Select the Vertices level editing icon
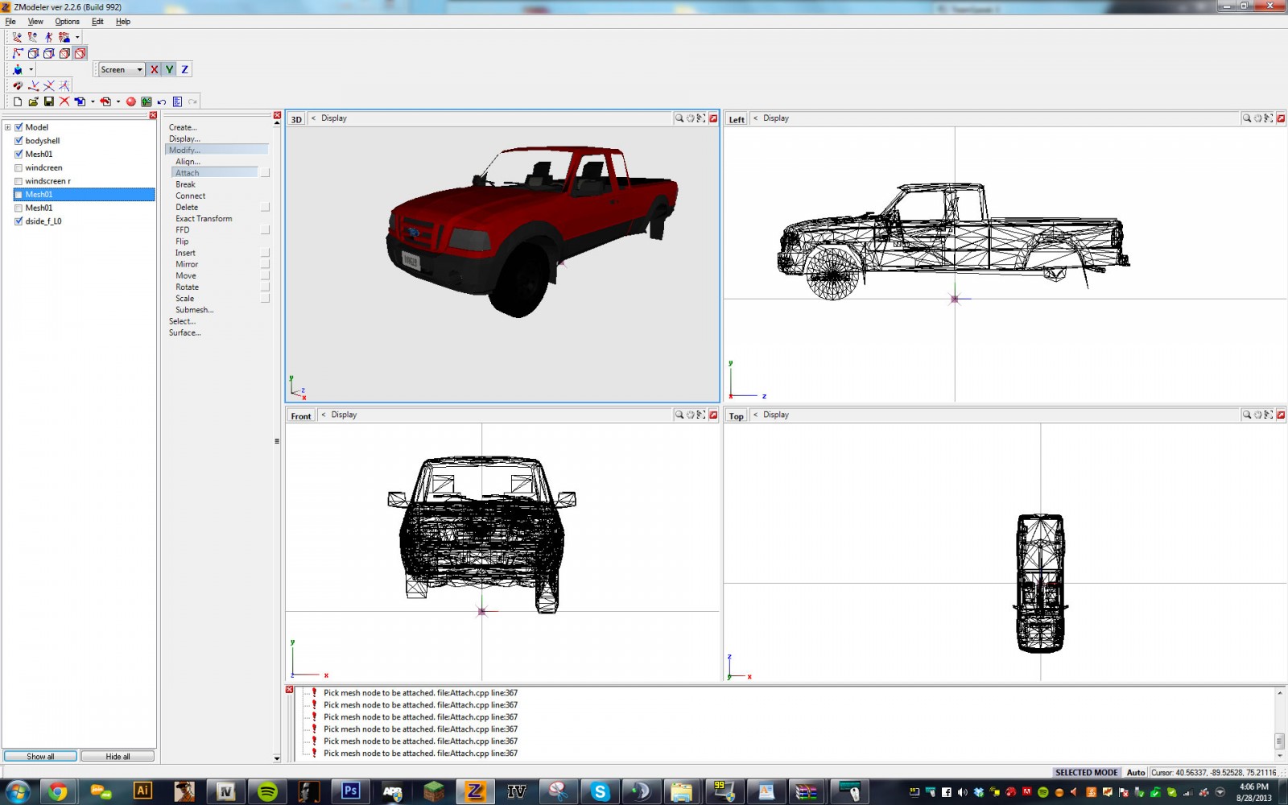This screenshot has width=1288, height=805. (18, 53)
